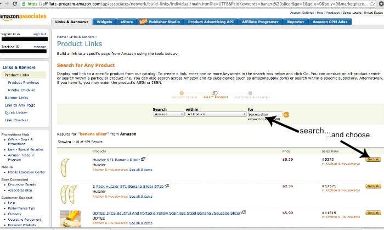Open Quick Linker in the sidebar

pyautogui.click(x=16, y=113)
